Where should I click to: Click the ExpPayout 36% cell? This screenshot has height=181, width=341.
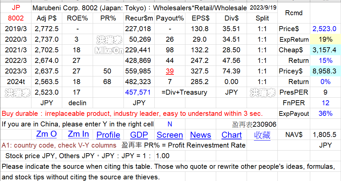[x=325, y=113]
